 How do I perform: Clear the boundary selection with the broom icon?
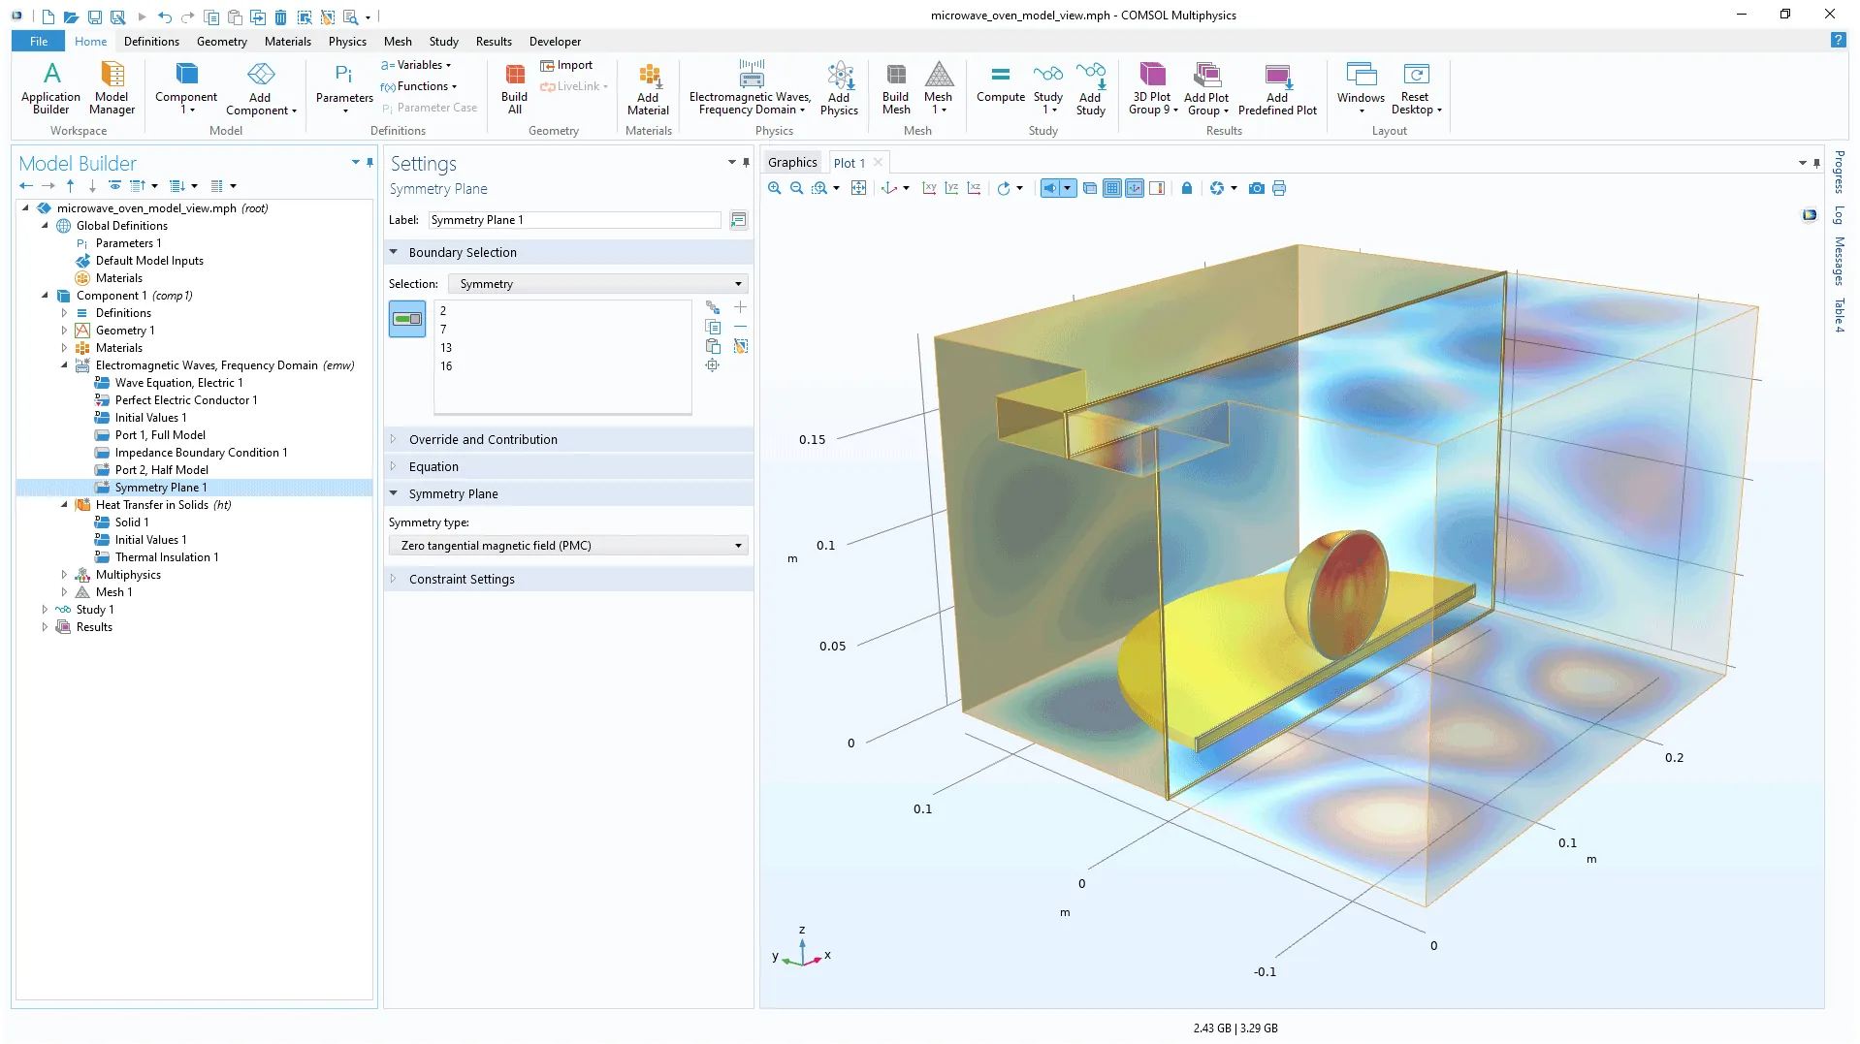pos(741,346)
